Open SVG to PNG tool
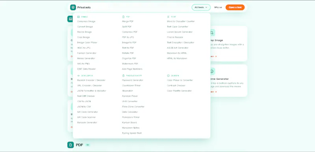The image size is (315, 152). pyautogui.click(x=83, y=64)
